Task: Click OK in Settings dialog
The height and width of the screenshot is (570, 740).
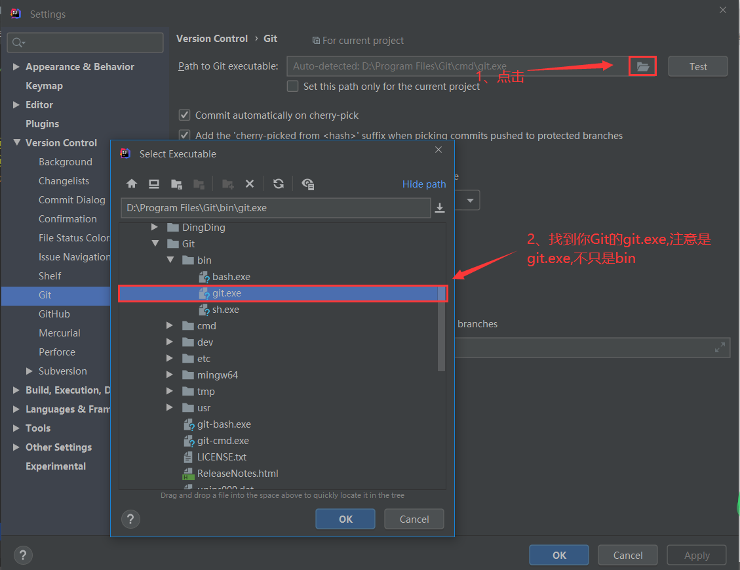Action: (x=559, y=555)
